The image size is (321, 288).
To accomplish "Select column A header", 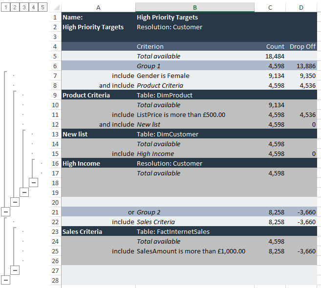I will (98, 7).
